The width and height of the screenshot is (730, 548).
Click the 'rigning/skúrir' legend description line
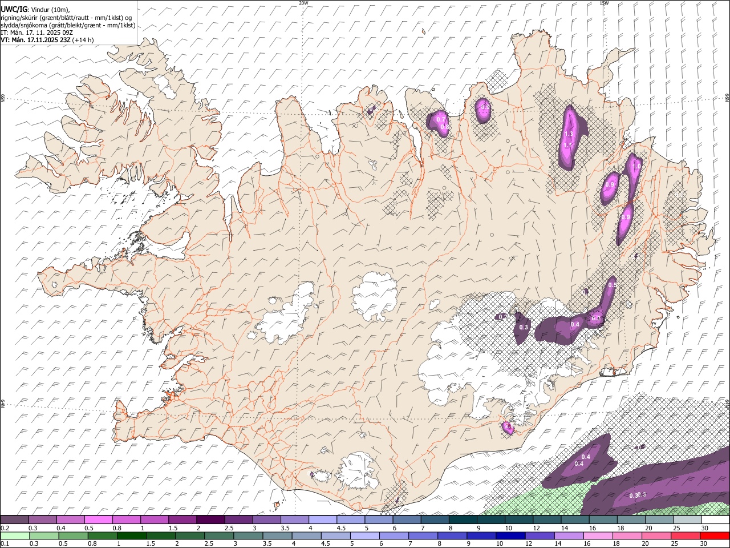point(67,17)
